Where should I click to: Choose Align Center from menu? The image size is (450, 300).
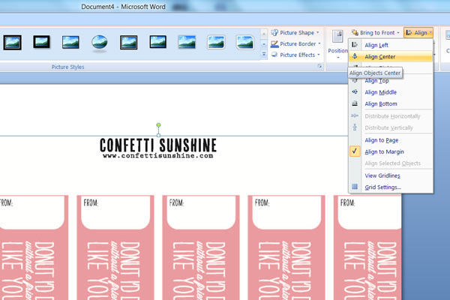[391, 56]
